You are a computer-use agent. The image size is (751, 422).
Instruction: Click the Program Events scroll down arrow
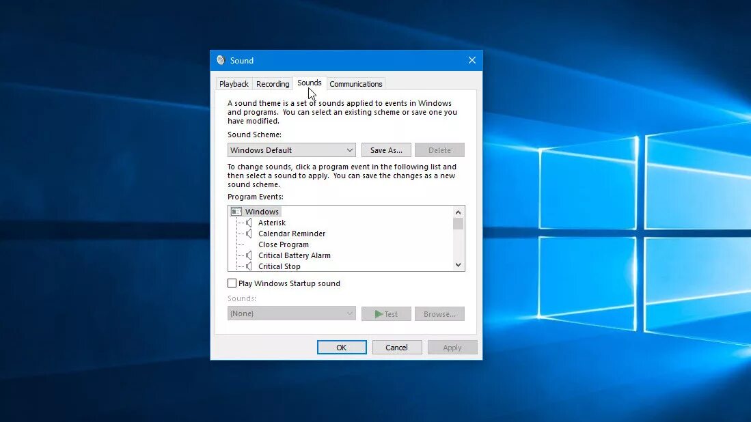[459, 265]
